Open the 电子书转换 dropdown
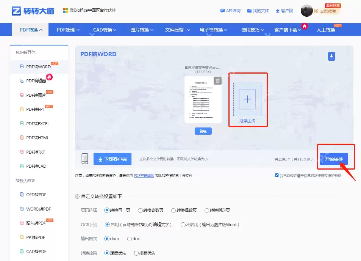Viewport: 361px width, 261px height. [x=212, y=29]
